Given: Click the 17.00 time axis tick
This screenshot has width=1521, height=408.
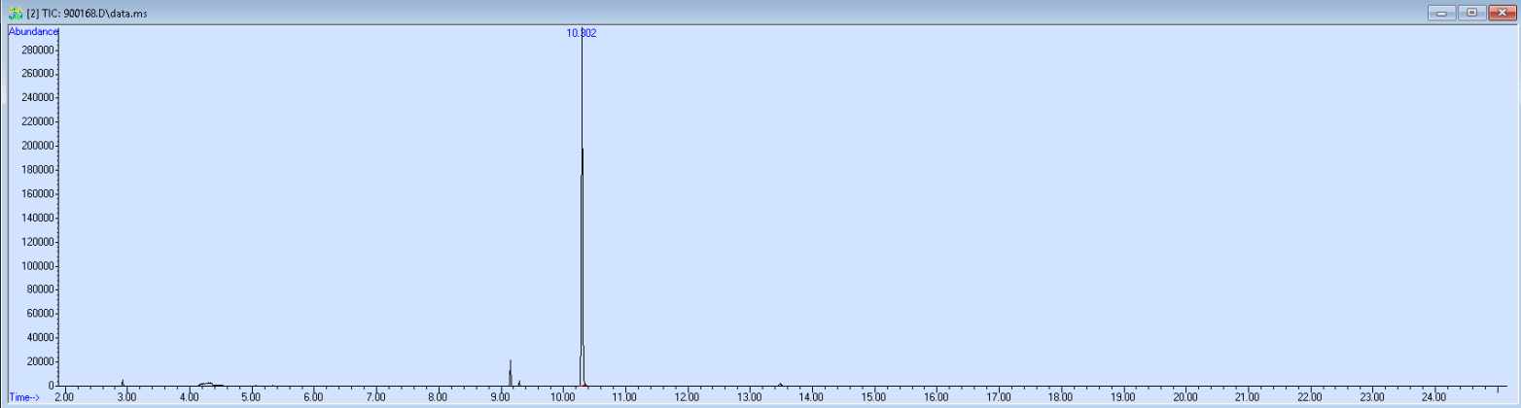Looking at the screenshot, I should (998, 397).
